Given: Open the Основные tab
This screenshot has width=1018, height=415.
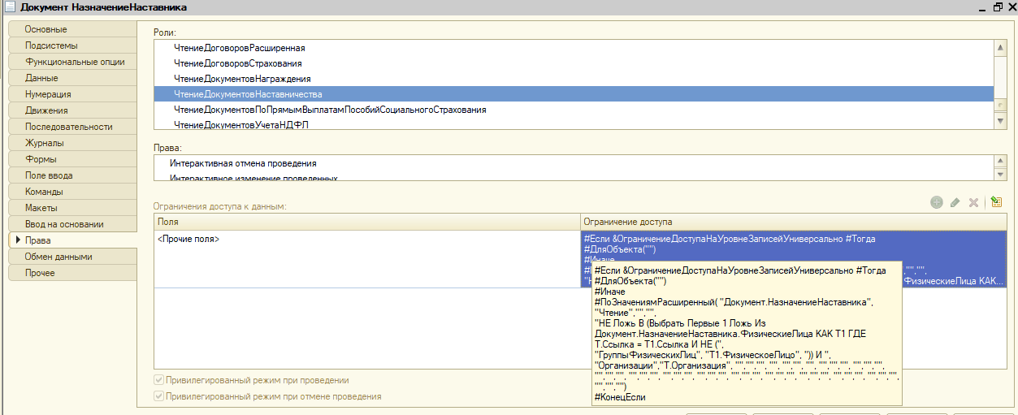Looking at the screenshot, I should click(72, 29).
